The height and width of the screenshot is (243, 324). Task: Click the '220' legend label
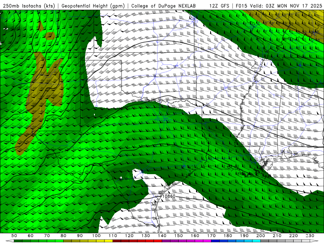click(293, 236)
